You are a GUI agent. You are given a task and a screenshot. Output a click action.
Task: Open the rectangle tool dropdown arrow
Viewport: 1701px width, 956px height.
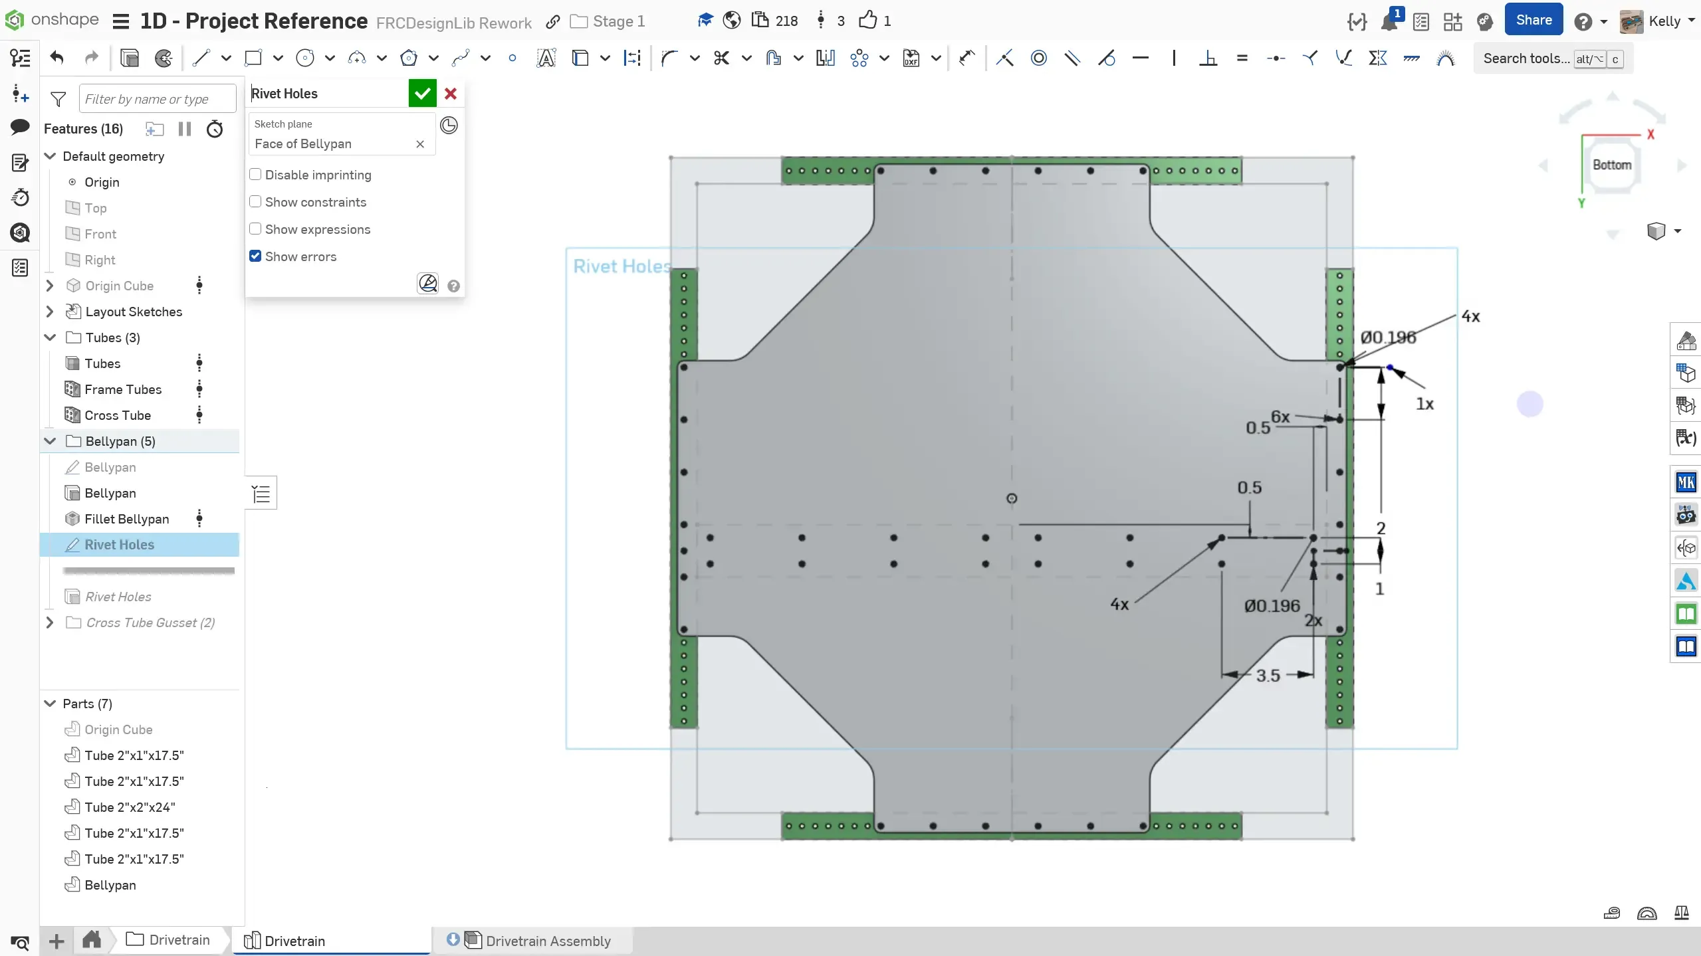[x=278, y=58]
